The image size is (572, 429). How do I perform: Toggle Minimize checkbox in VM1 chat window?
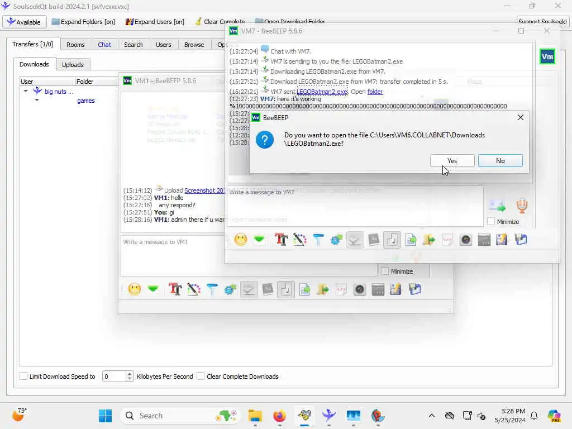[x=385, y=271]
